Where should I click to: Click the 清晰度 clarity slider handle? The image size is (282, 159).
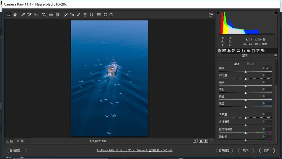tap(246, 118)
